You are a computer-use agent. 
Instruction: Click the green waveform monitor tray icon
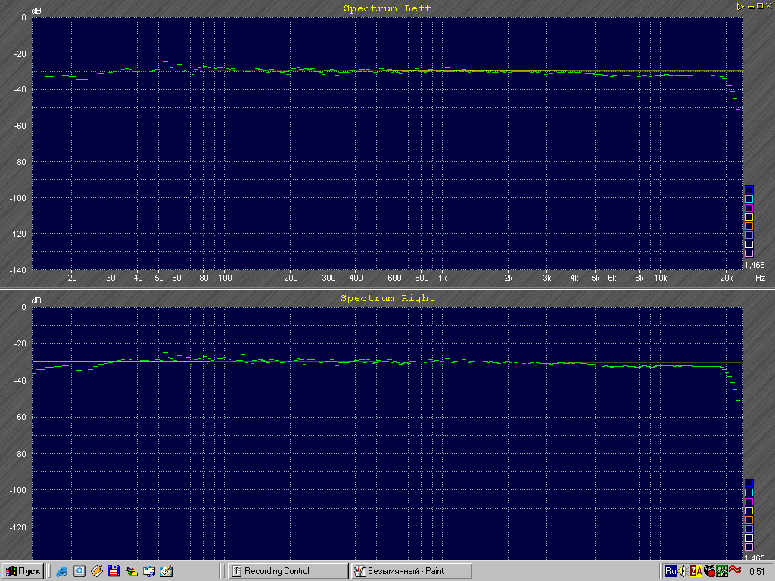pyautogui.click(x=722, y=571)
